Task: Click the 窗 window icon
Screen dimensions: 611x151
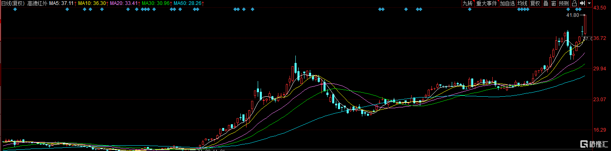Action: tap(553, 3)
